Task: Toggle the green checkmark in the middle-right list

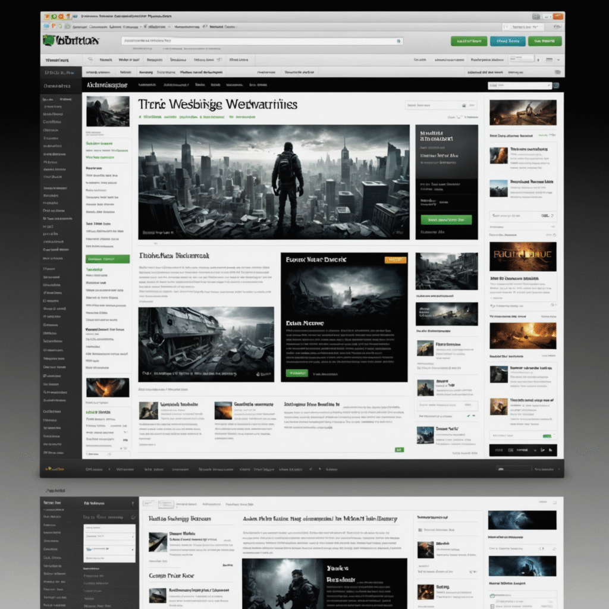Action: click(x=469, y=416)
